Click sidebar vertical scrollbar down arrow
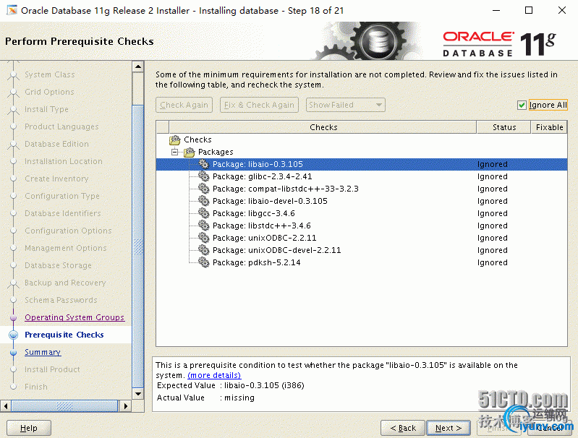This screenshot has width=578, height=438. tap(138, 394)
